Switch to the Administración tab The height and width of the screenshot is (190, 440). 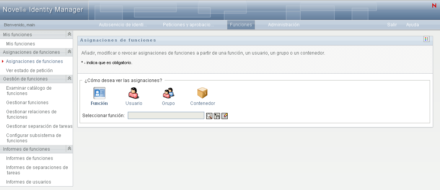[x=284, y=25]
